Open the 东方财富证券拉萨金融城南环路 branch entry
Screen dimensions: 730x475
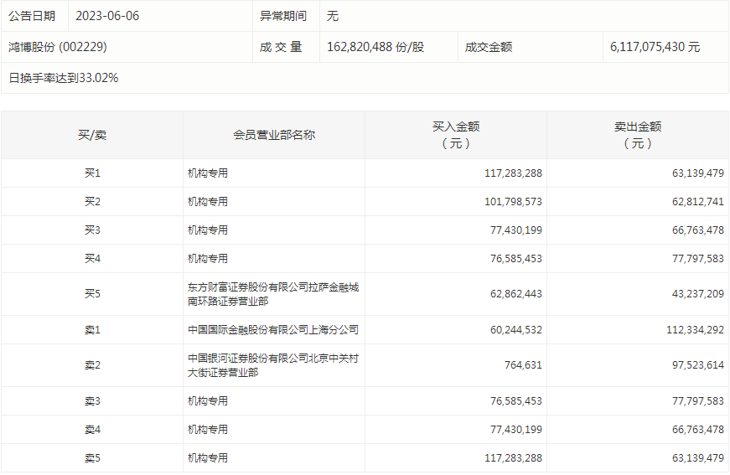273,294
